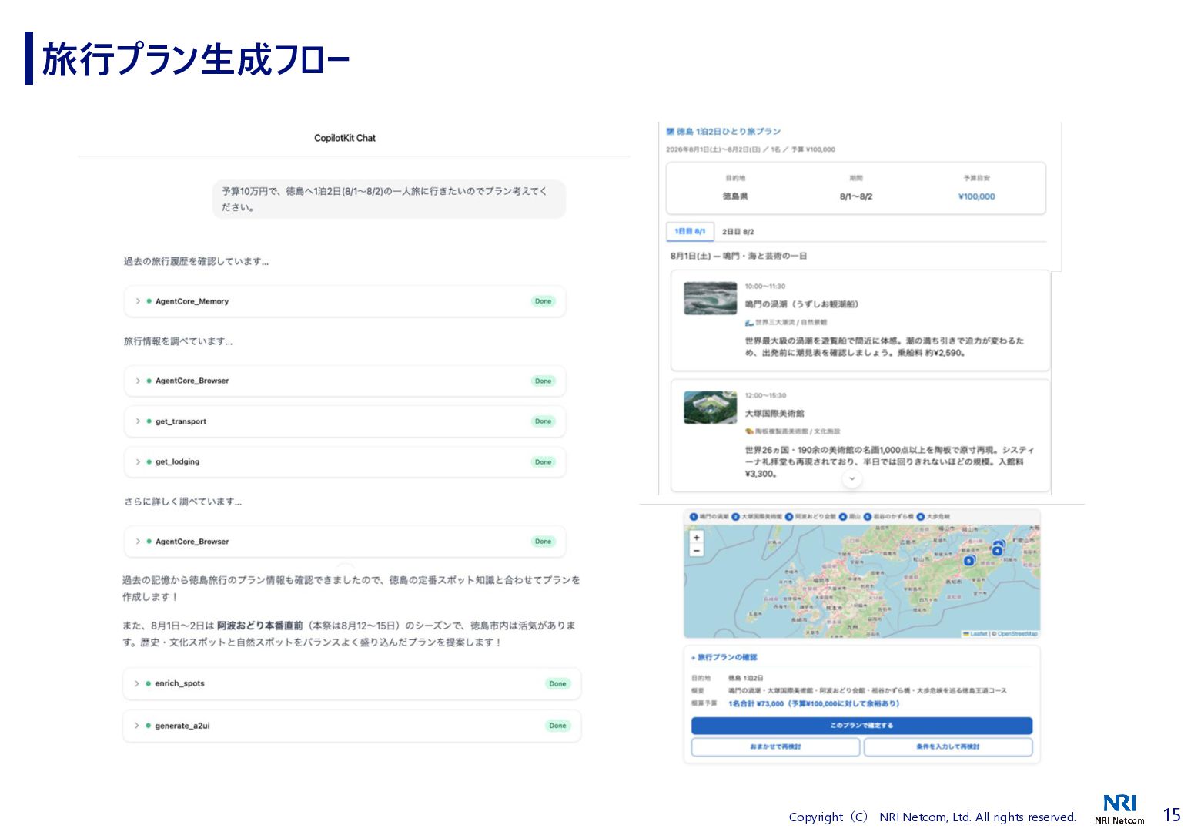Zoom in the map with the plus button

(x=697, y=538)
